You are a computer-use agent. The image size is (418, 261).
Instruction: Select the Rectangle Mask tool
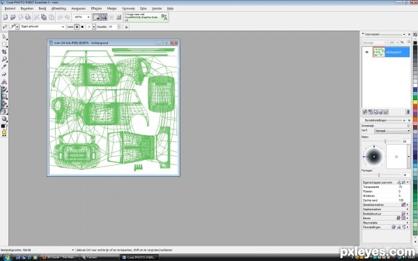[x=4, y=45]
